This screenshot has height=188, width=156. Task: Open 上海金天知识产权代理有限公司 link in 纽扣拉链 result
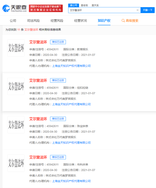[71, 104]
